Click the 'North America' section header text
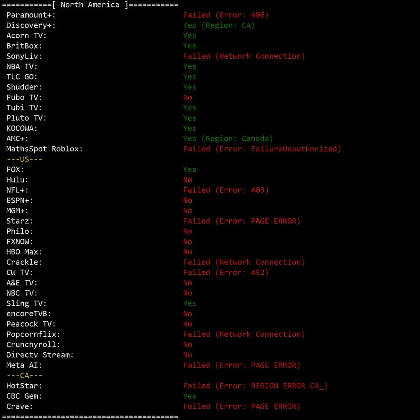The height and width of the screenshot is (420, 420). pyautogui.click(x=90, y=5)
